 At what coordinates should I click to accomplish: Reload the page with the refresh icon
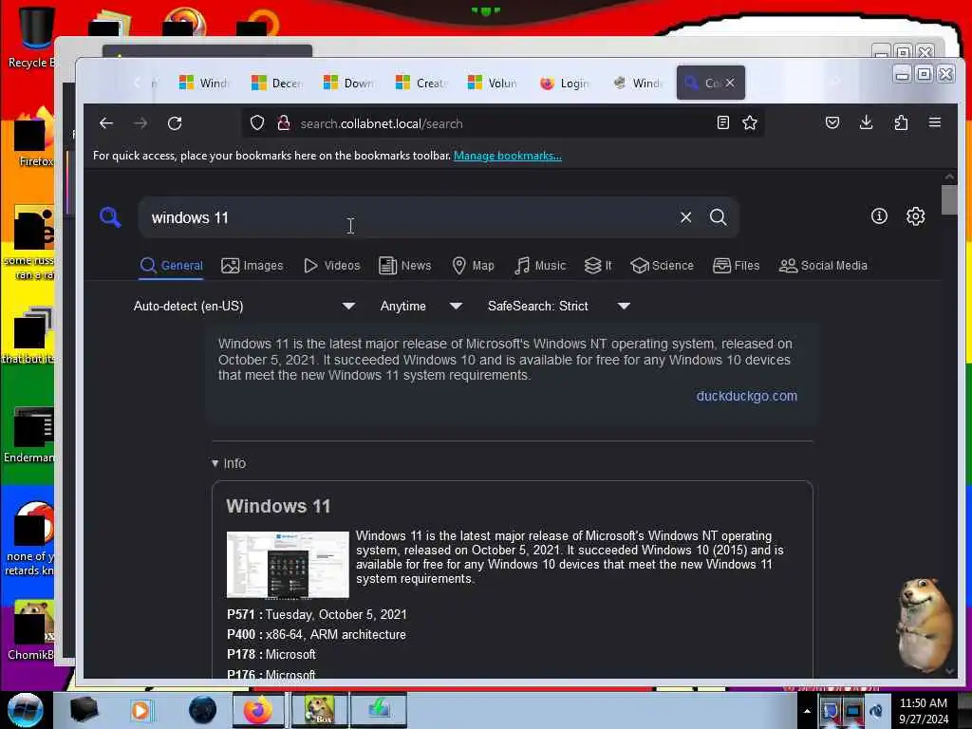(x=175, y=123)
